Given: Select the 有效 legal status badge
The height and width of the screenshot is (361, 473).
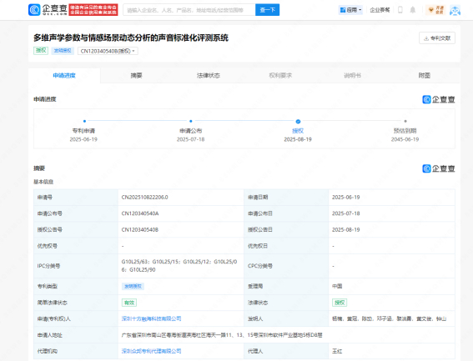Looking at the screenshot, I should tap(129, 303).
